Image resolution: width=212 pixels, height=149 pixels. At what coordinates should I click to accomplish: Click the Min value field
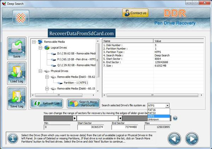(57, 127)
